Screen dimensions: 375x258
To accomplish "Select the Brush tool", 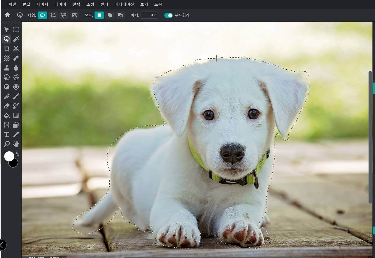I will coord(16,96).
